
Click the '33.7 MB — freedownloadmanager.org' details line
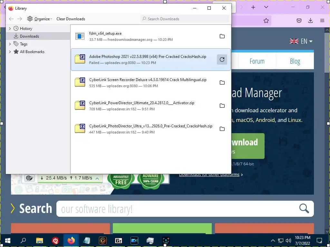tap(131, 40)
